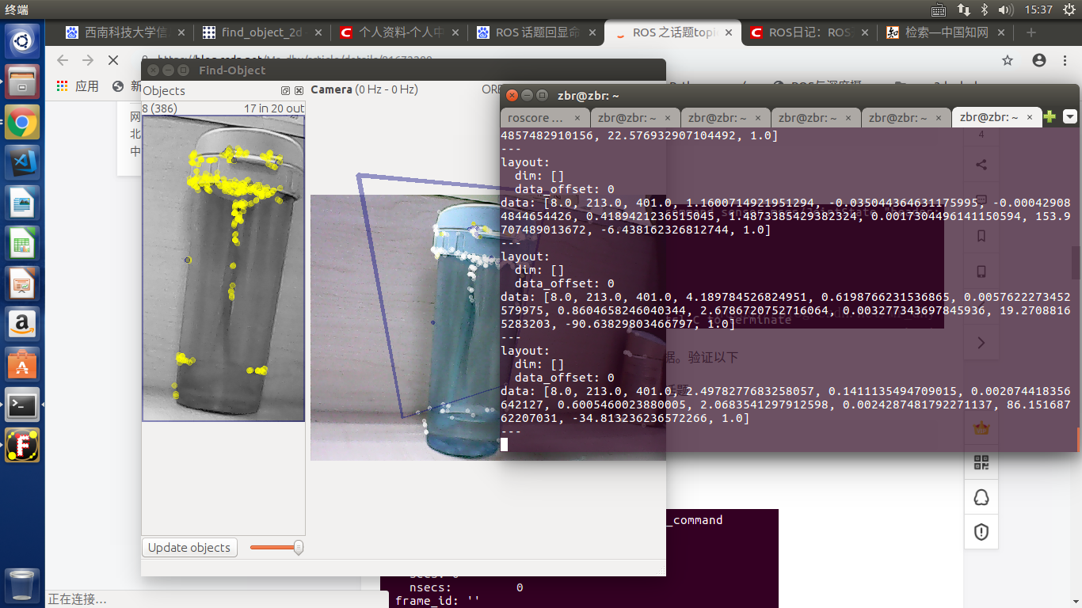The image size is (1082, 608).
Task: Select the Terminal icon in the Ubuntu launcher
Action: click(21, 404)
